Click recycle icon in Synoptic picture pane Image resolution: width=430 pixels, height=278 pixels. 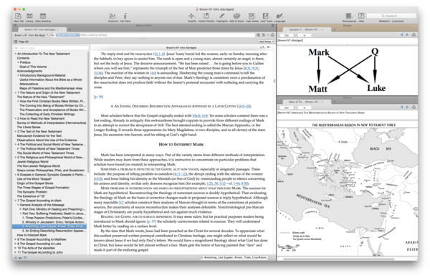click(x=414, y=35)
